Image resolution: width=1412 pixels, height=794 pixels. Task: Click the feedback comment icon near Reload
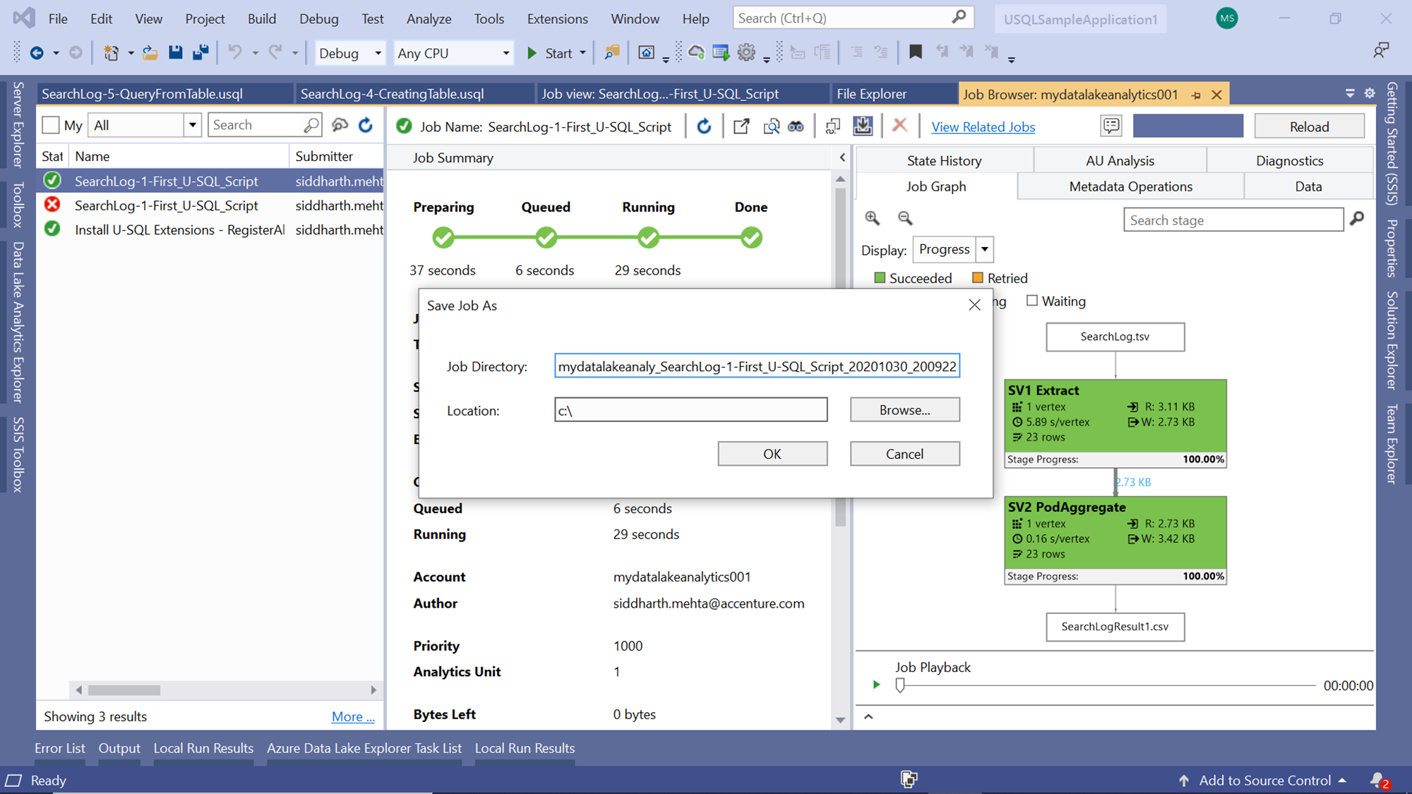coord(1111,126)
